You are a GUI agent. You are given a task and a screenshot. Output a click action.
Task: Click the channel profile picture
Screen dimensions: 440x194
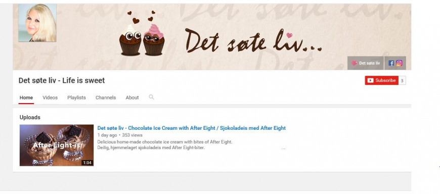click(37, 23)
